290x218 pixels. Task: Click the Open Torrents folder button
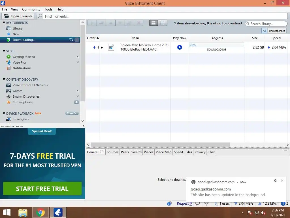(18, 16)
